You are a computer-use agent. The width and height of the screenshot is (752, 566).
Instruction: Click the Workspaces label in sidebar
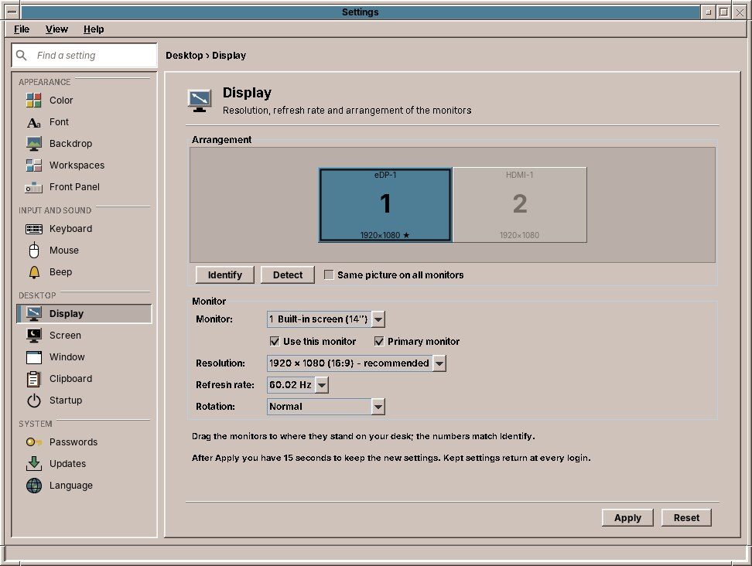tap(77, 165)
